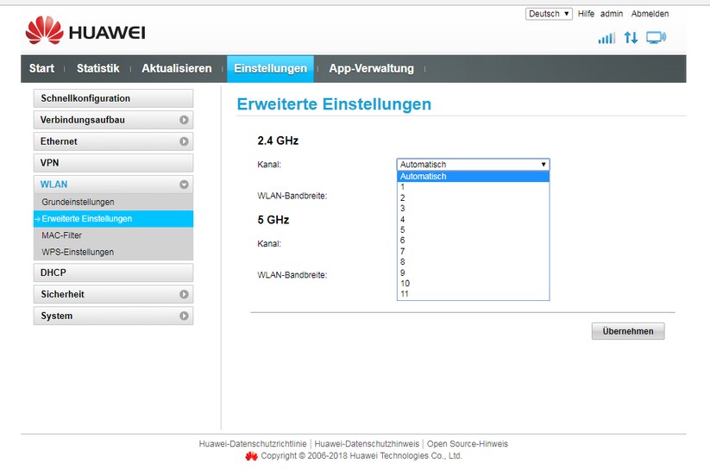Collapse the WLAN sidebar section

click(x=184, y=185)
